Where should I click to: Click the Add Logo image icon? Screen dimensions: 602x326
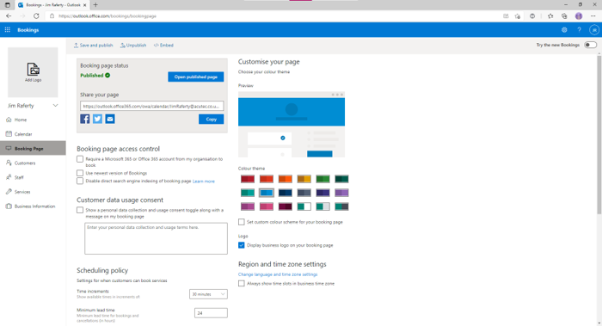(33, 70)
